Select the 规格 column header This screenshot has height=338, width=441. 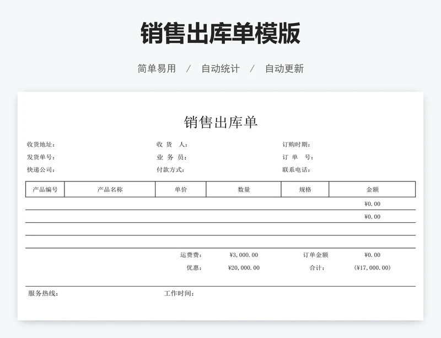pos(305,190)
